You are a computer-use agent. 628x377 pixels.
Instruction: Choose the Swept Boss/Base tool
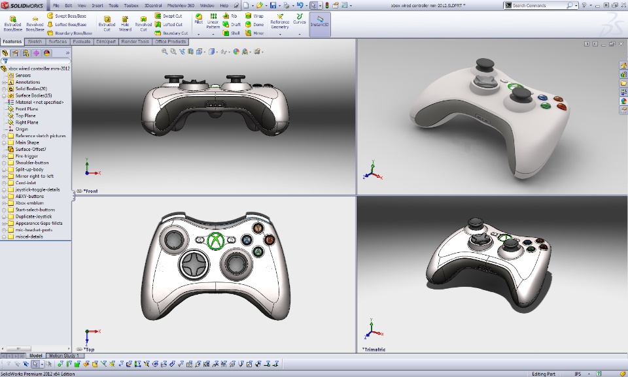pyautogui.click(x=67, y=16)
